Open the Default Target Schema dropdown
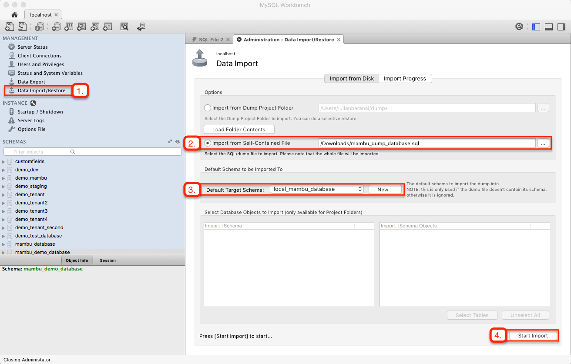Screen dimensions: 571x364 point(317,189)
